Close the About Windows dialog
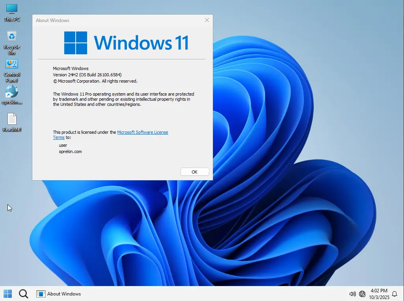 [x=207, y=20]
